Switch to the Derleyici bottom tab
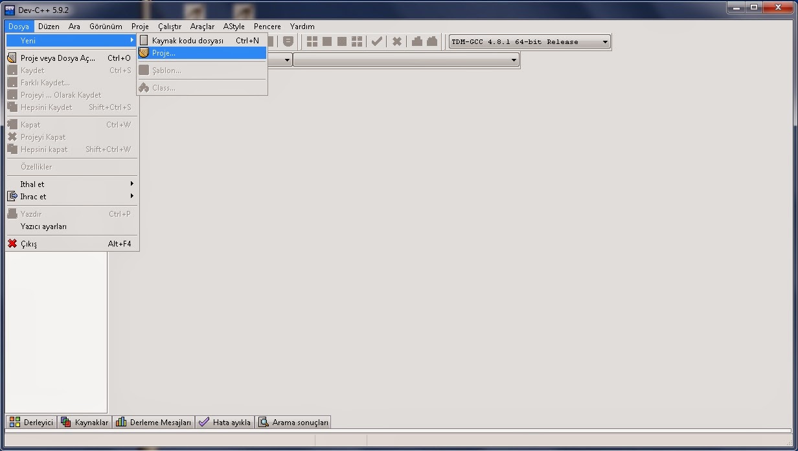 click(x=31, y=422)
